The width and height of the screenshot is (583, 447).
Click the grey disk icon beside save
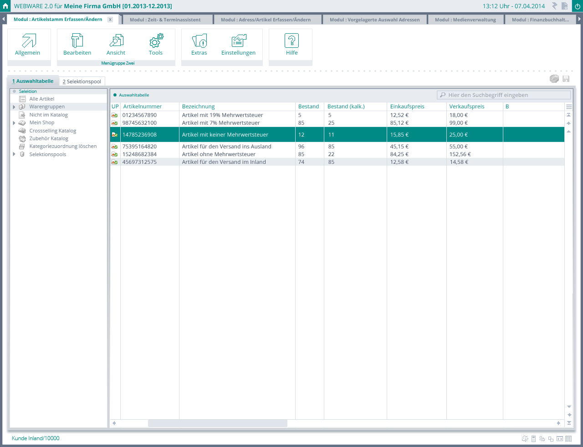pyautogui.click(x=554, y=79)
